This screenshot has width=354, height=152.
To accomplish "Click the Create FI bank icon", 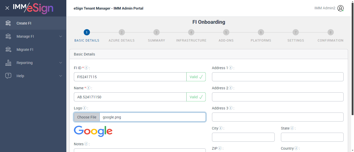I will (x=8, y=23).
